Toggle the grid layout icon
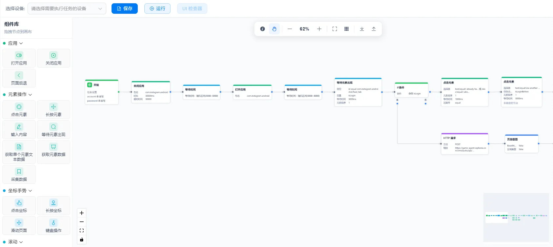The width and height of the screenshot is (553, 247). click(x=346, y=29)
